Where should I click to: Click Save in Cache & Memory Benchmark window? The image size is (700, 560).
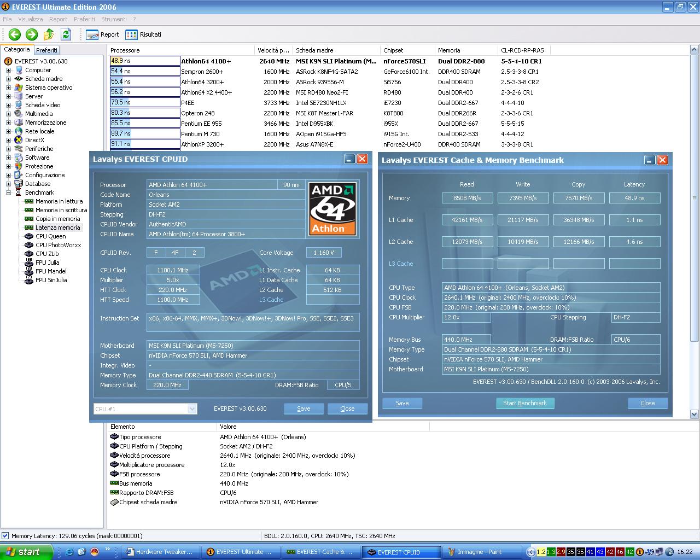402,403
